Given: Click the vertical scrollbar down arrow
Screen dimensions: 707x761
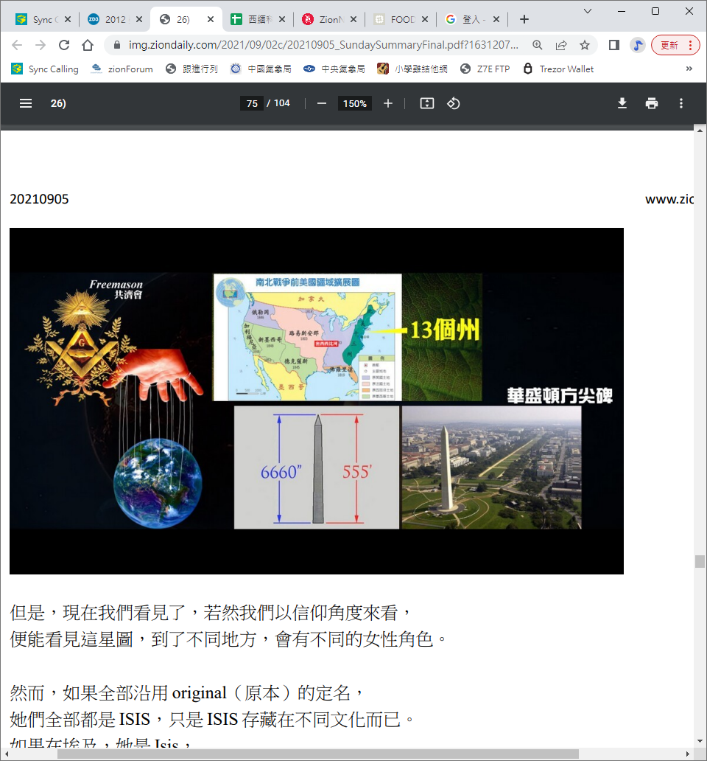Looking at the screenshot, I should pyautogui.click(x=700, y=741).
